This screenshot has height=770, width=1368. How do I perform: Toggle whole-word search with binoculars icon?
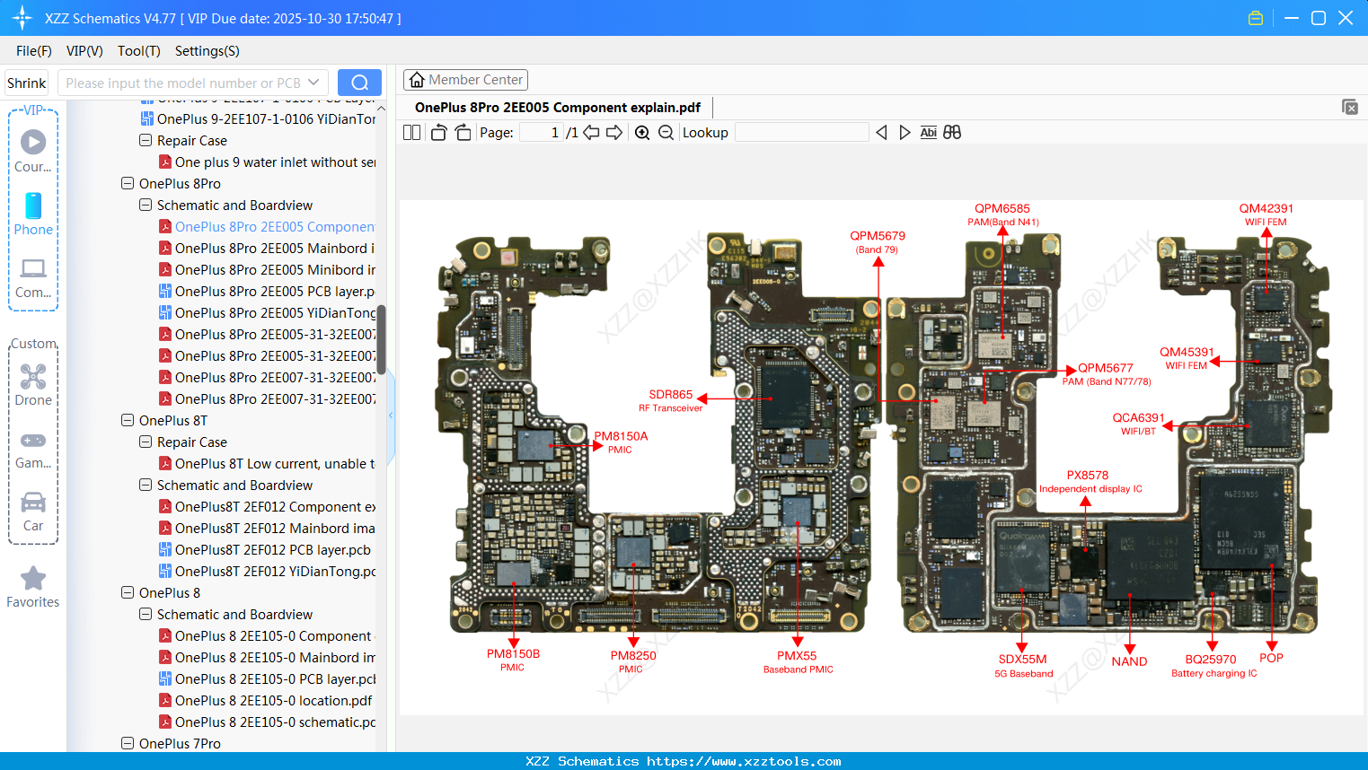point(952,132)
